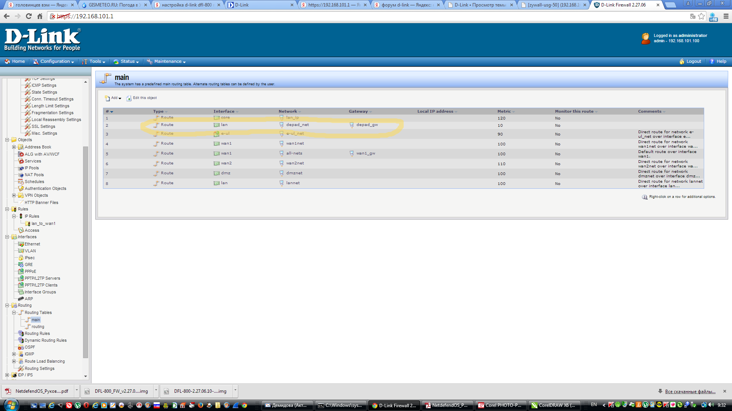Click the wan1_gw gateway object icon
Viewport: 732px width, 411px height.
tap(352, 153)
